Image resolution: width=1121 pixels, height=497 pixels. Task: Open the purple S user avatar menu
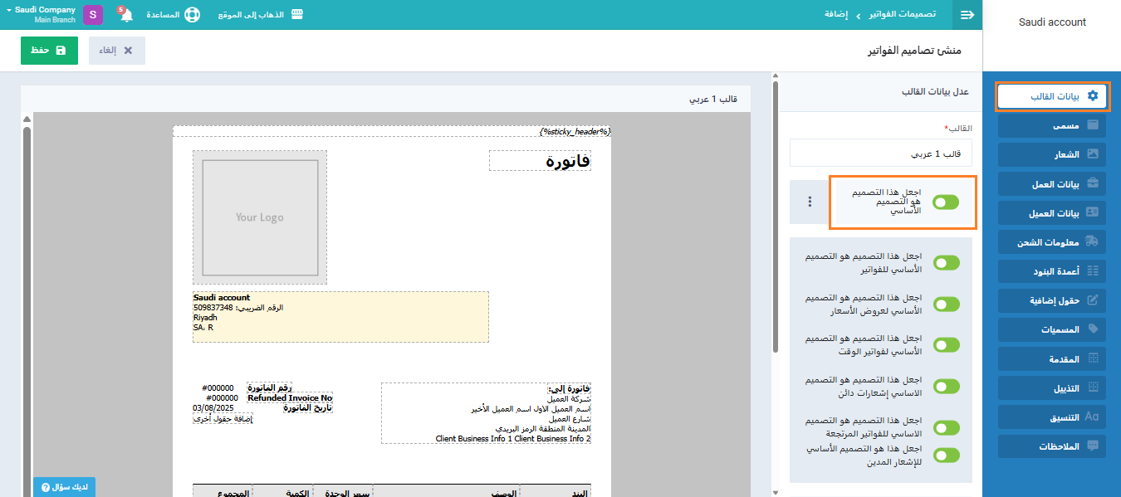[x=92, y=15]
